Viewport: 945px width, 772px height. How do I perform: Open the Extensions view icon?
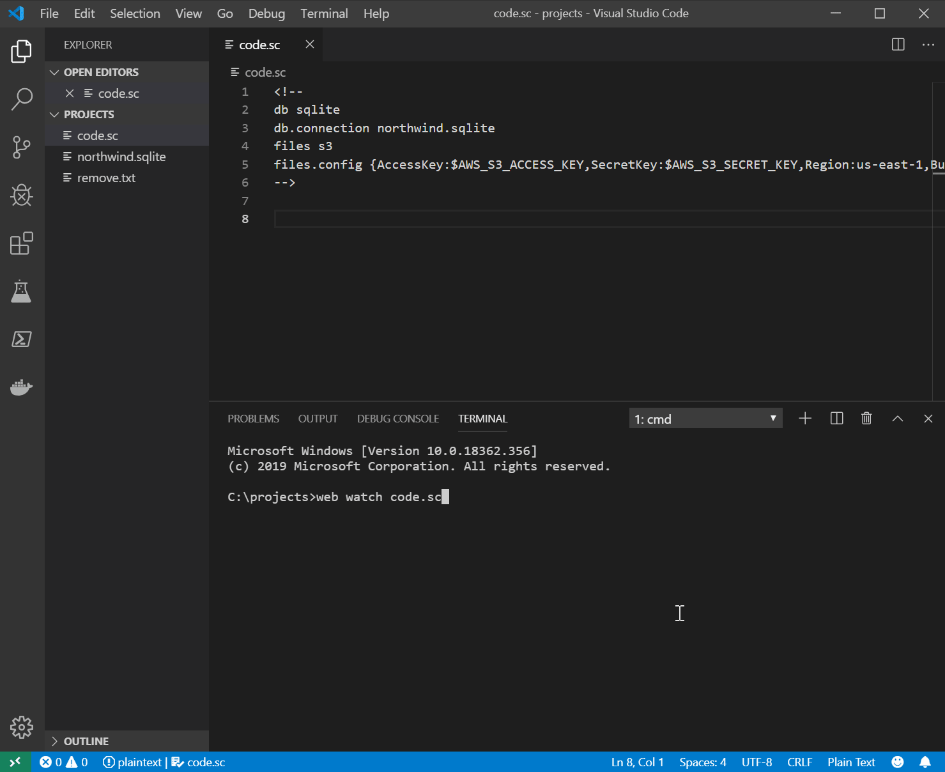[x=22, y=243]
